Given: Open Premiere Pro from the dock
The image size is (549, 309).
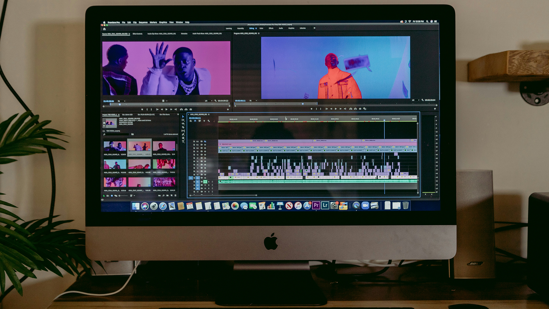Looking at the screenshot, I should pos(316,205).
